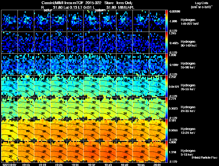Click the 19:31 time label
The image size is (219, 166).
(x=75, y=165)
